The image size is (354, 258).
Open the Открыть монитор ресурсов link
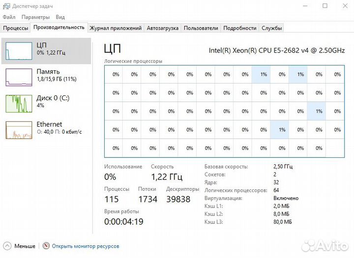pyautogui.click(x=86, y=246)
